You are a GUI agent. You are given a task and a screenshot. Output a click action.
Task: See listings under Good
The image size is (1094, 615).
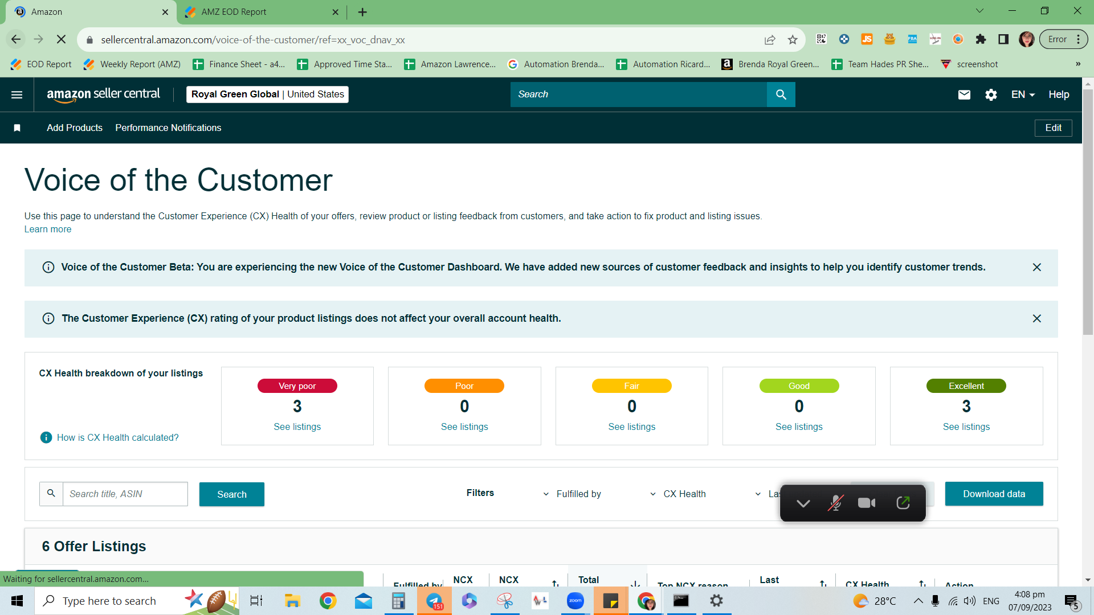coord(799,427)
